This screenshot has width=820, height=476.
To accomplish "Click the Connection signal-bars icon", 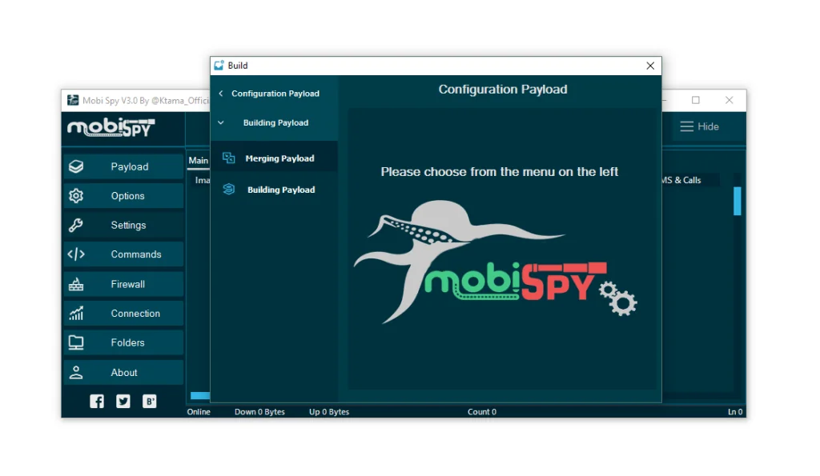I will (x=76, y=313).
